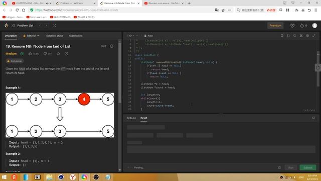The width and height of the screenshot is (321, 181).
Task: Switch to the Description tab
Action: (x=11, y=36)
